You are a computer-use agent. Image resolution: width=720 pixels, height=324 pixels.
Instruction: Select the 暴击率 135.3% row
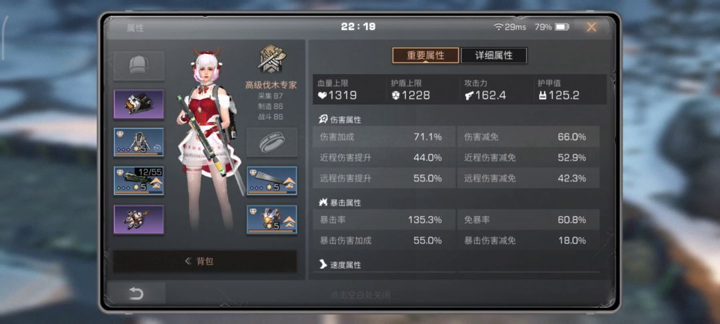click(x=384, y=220)
